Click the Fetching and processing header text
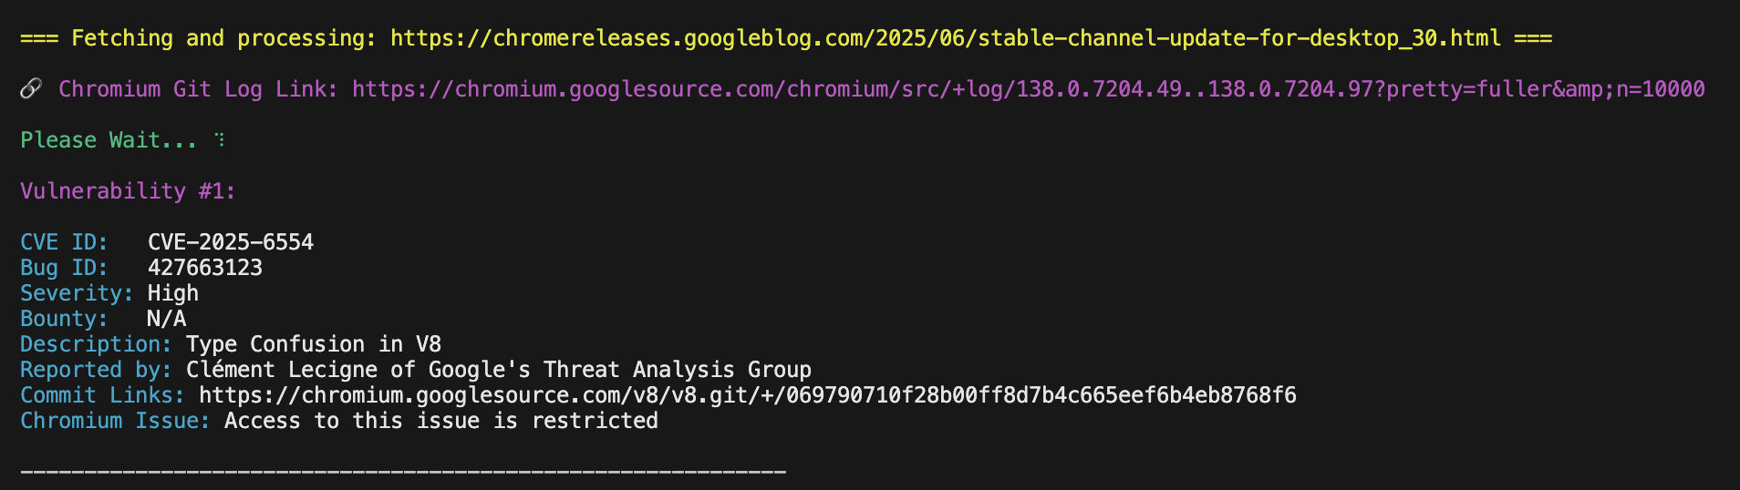This screenshot has width=1740, height=490. (x=223, y=38)
